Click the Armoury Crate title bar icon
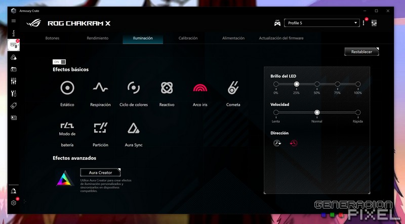This screenshot has height=224, width=405. [14, 11]
